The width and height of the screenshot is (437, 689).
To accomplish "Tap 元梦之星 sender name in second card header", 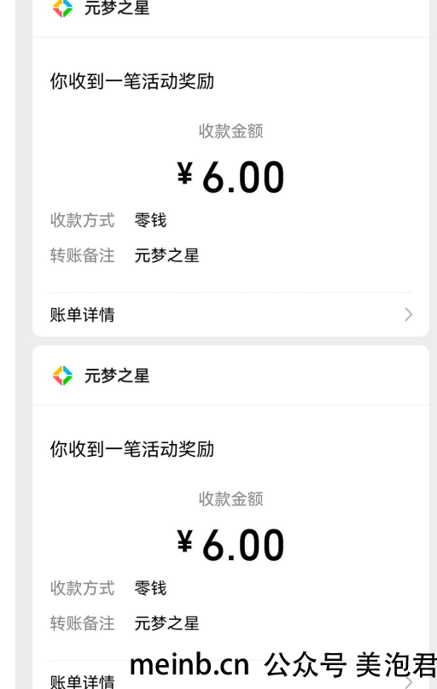I will coord(117,376).
